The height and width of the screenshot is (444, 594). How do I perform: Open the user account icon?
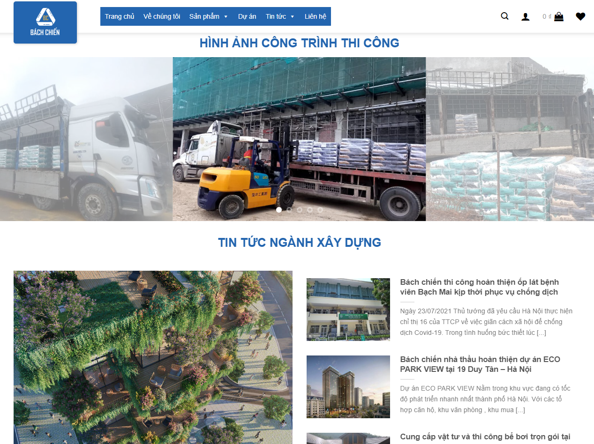(526, 17)
